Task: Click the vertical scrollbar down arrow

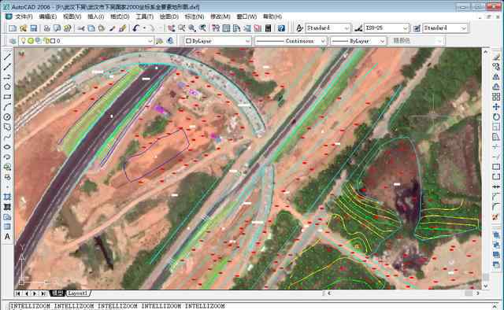Action: pos(486,286)
